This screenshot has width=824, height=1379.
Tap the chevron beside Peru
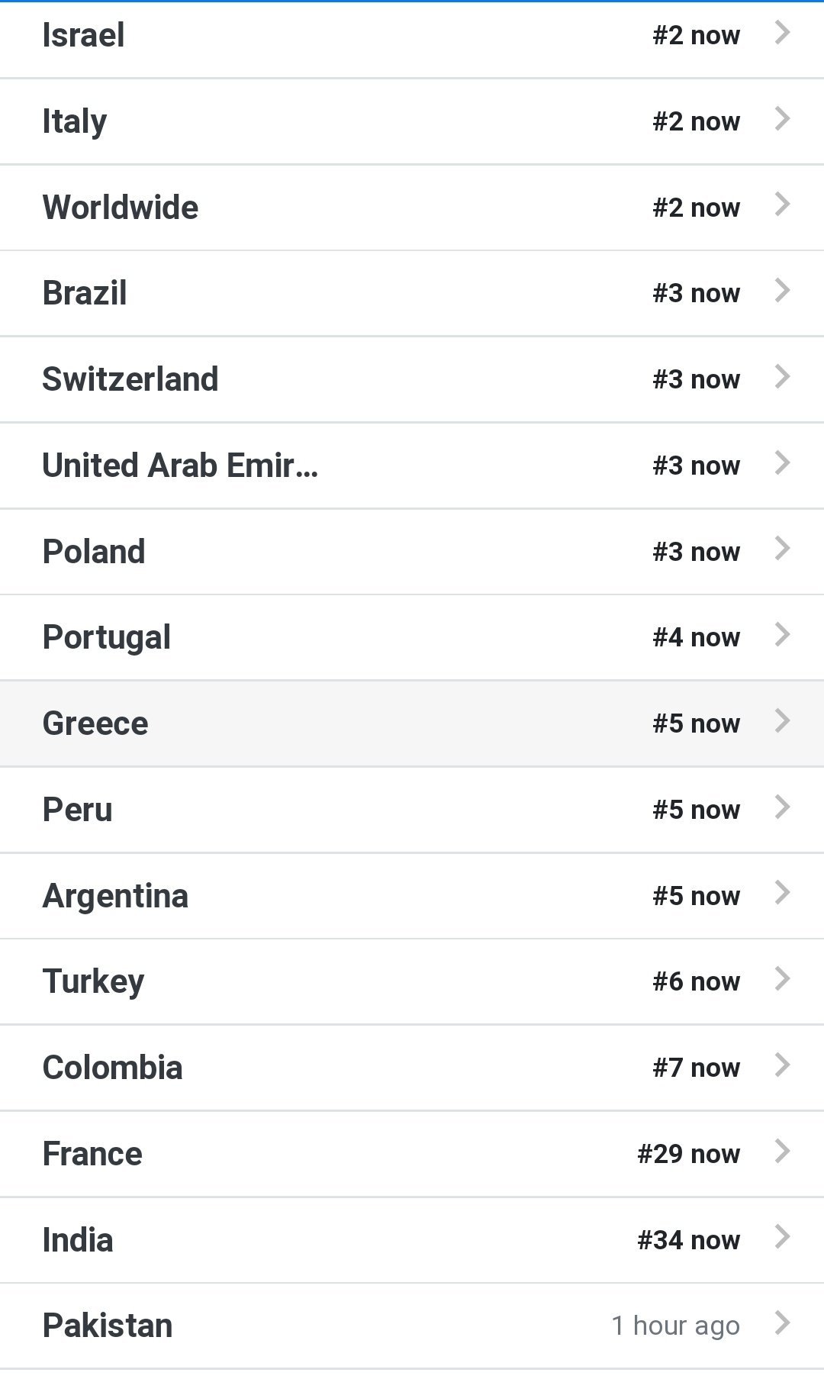point(782,807)
